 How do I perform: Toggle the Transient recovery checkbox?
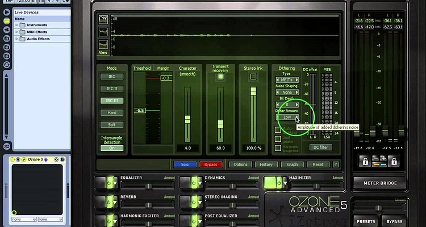coord(220,77)
